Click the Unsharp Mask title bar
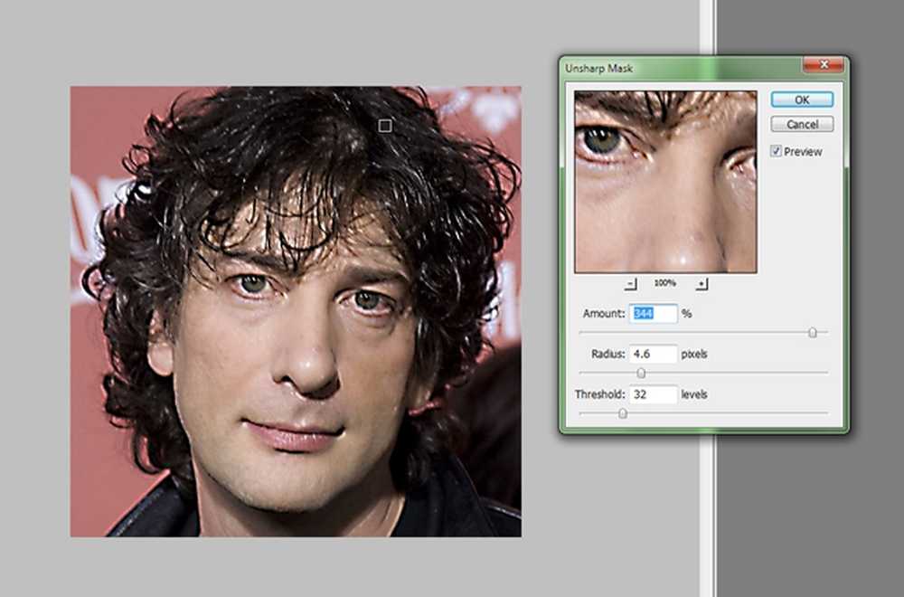This screenshot has height=597, width=904. (682, 68)
